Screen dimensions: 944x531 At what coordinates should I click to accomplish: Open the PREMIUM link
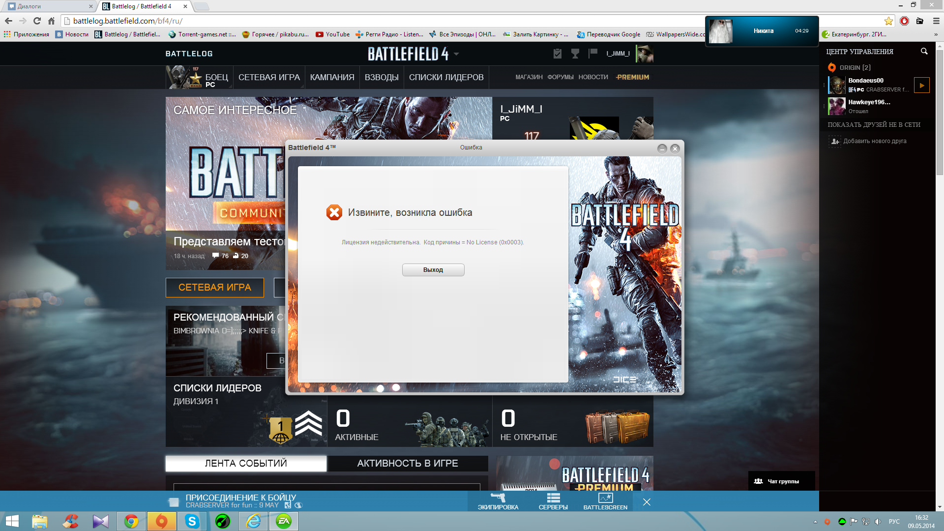click(632, 77)
